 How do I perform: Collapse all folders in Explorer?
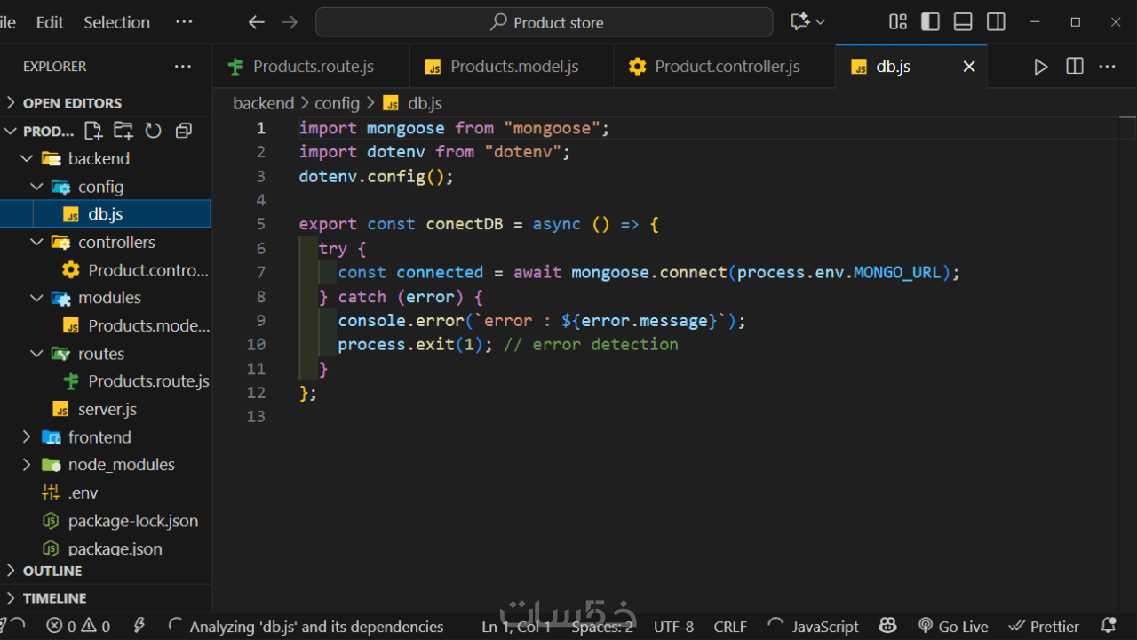point(184,132)
